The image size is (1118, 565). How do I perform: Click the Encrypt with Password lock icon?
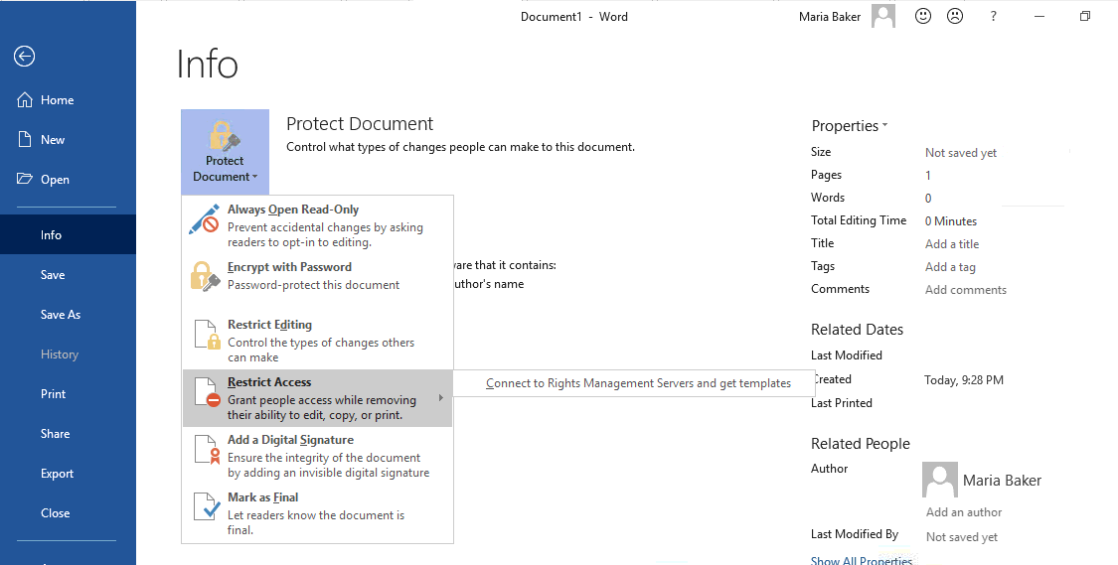(x=206, y=276)
